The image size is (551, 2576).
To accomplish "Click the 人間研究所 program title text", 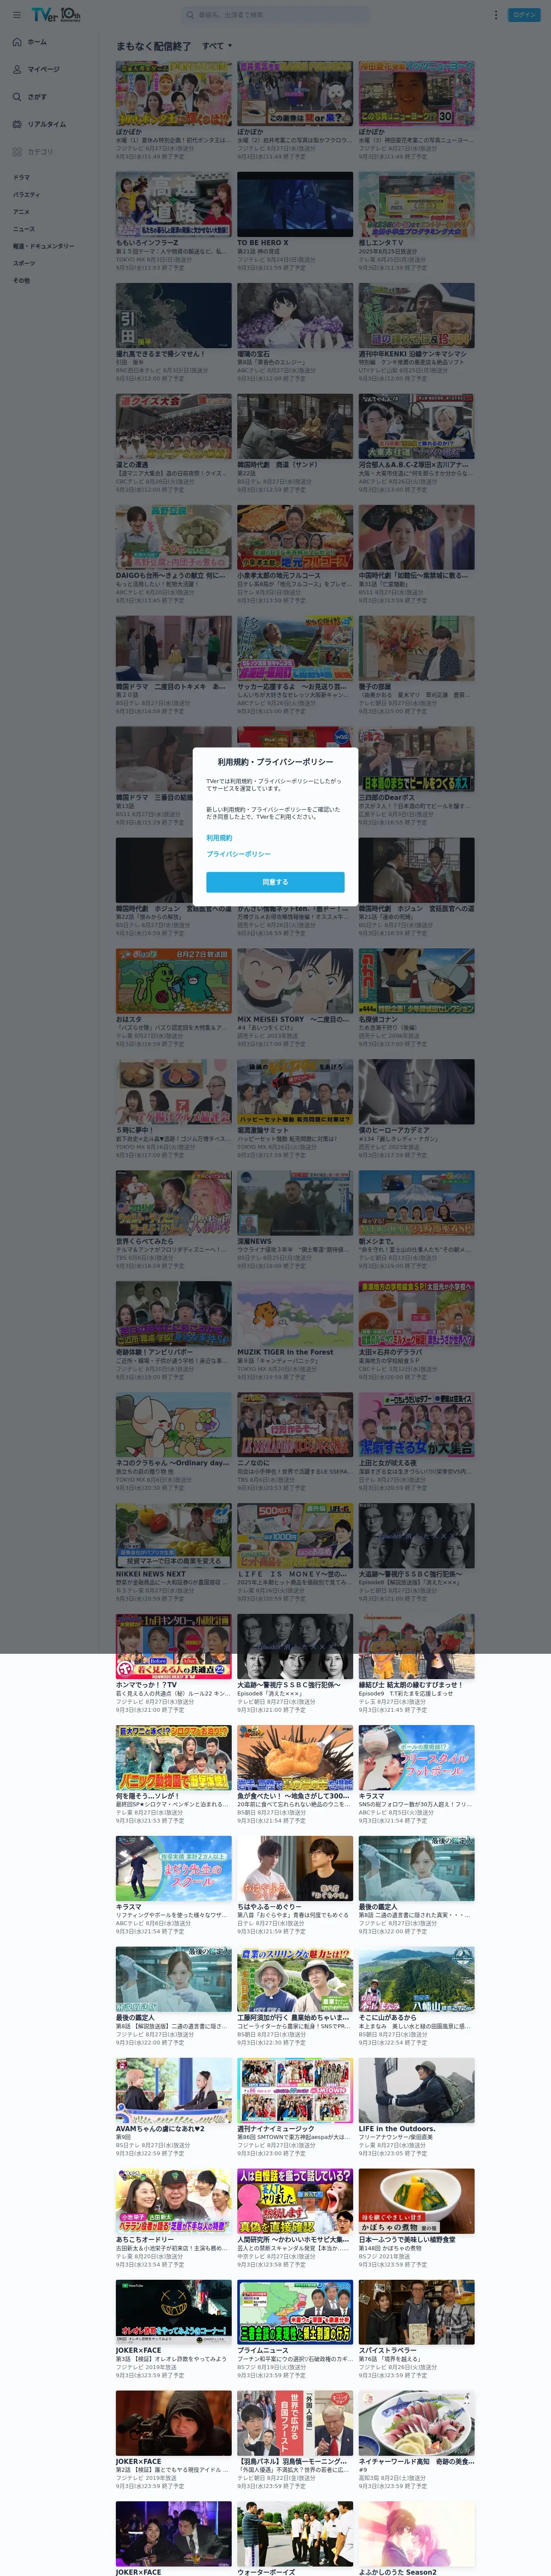I will [293, 2240].
